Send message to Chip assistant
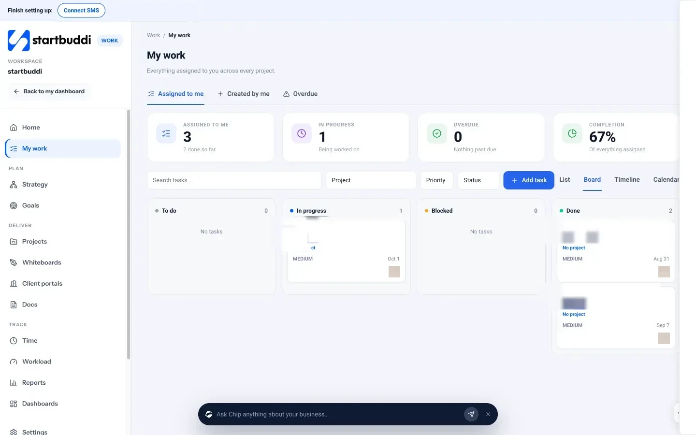 [x=471, y=414]
